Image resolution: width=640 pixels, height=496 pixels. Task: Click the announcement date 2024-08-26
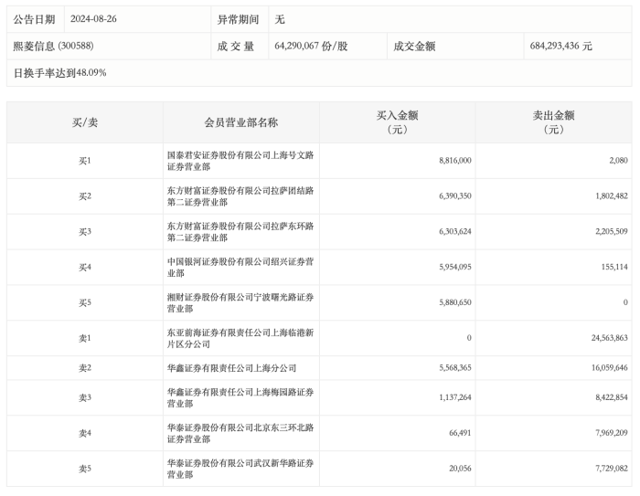point(93,19)
